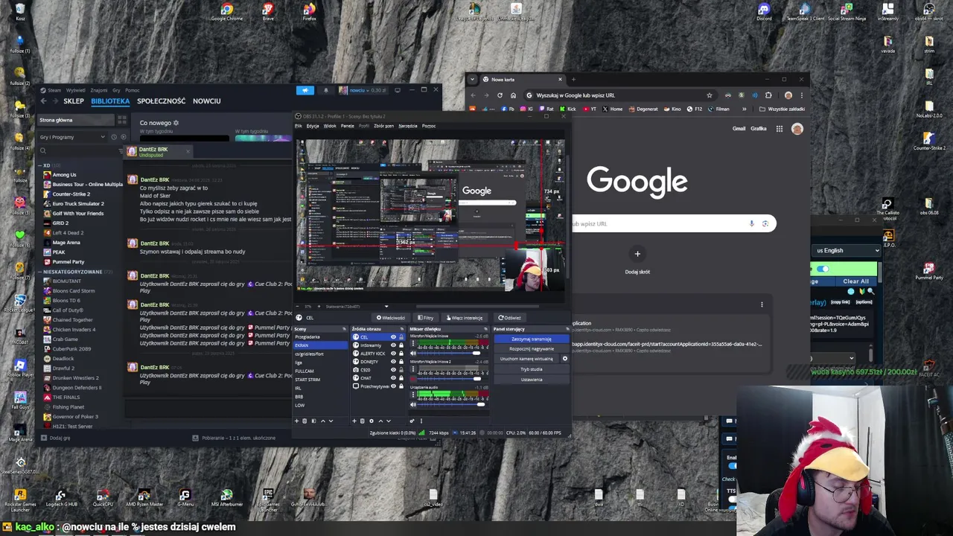Open Counter-Strike 2 desktop shortcut
953x536 pixels.
click(x=929, y=141)
